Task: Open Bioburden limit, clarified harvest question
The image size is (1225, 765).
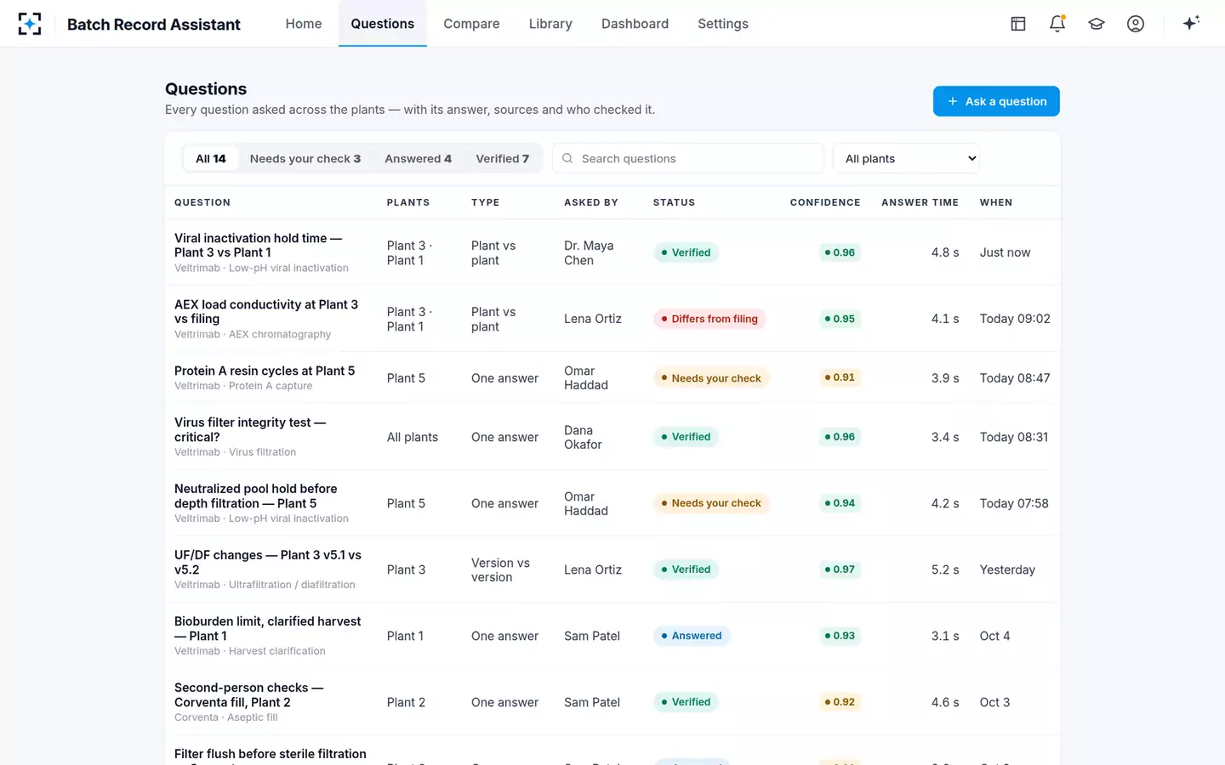Action: click(x=267, y=628)
